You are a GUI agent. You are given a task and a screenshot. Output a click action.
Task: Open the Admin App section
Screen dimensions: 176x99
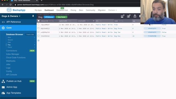click(12, 87)
